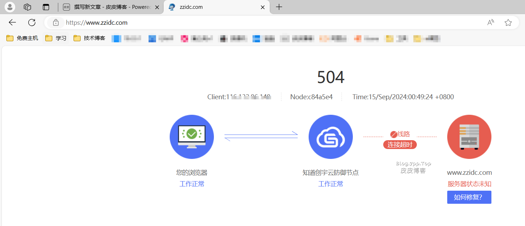Click the 您的浏览器 label
Image resolution: width=525 pixels, height=226 pixels.
pyautogui.click(x=192, y=173)
